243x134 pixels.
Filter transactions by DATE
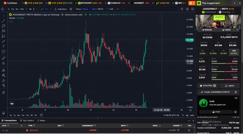(8, 126)
